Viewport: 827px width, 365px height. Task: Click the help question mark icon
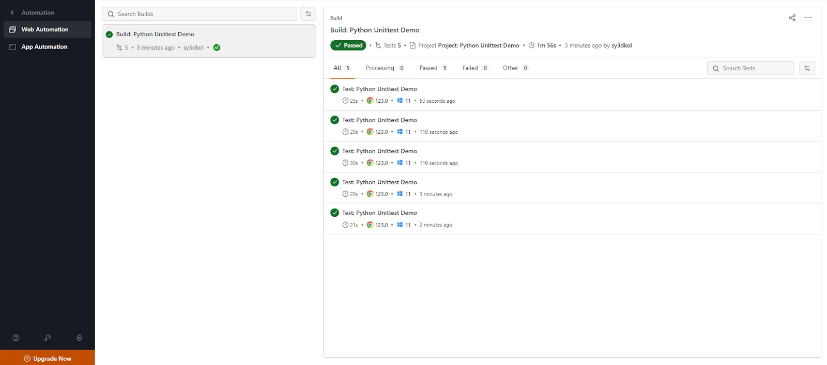(16, 338)
